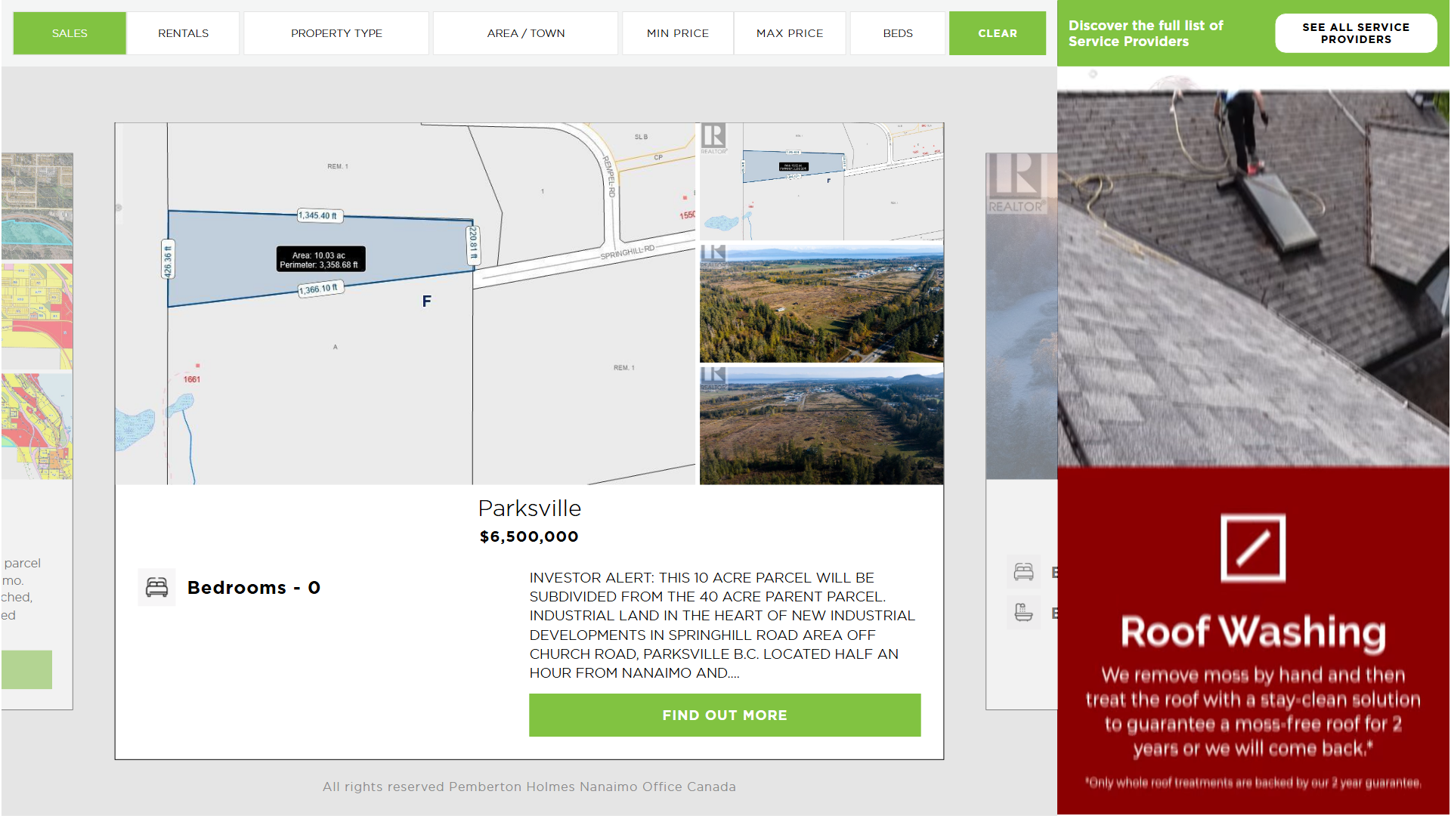Click SEE ALL SERVICE PROVIDERS button

point(1355,33)
